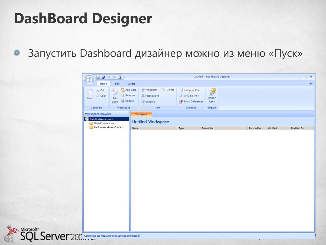Click the Refresh icon in quick access toolbar

120,77
